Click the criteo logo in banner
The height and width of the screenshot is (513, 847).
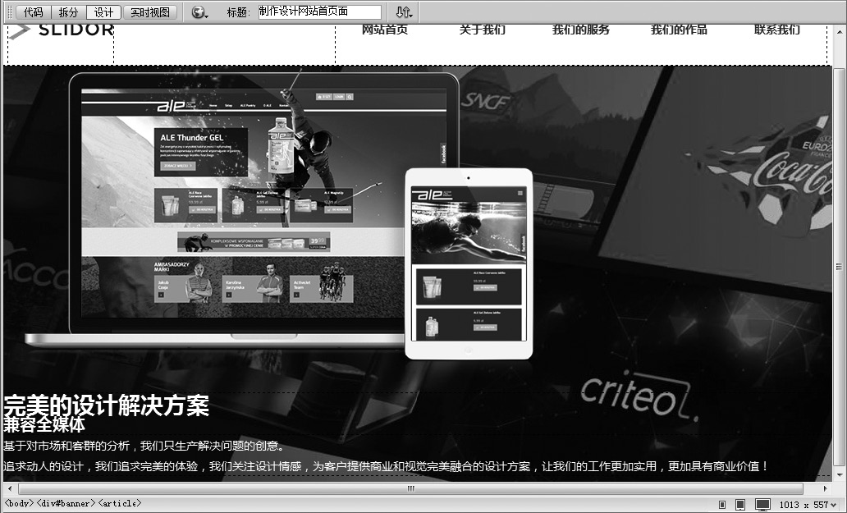pos(639,396)
